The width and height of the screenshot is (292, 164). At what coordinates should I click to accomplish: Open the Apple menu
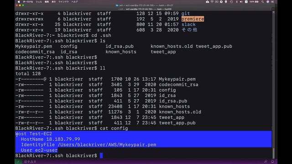tap(19, 2)
